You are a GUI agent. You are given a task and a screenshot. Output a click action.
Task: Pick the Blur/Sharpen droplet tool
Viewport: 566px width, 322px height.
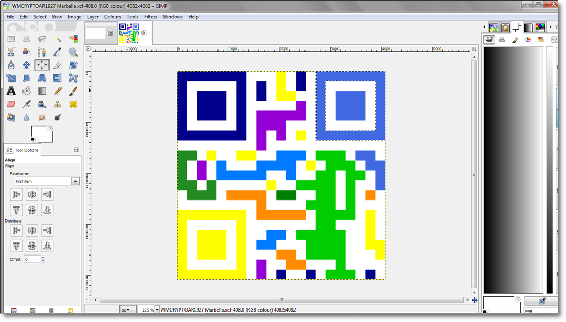point(26,117)
